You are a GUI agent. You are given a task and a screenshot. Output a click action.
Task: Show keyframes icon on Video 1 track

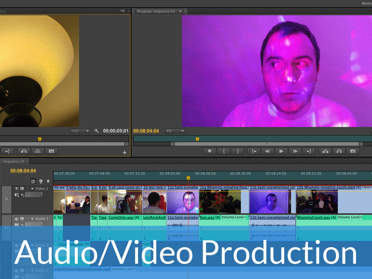[x=22, y=195]
